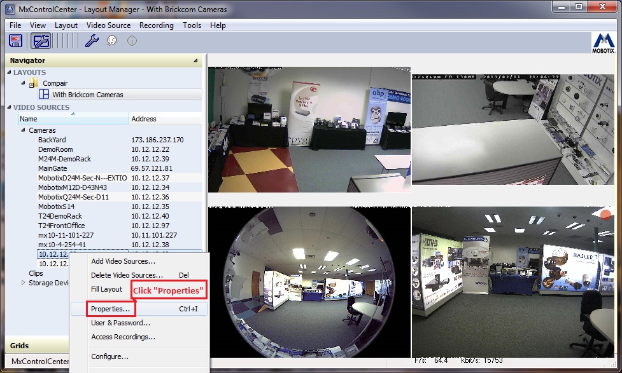Select the M24M-DemoRack camera

click(x=65, y=159)
